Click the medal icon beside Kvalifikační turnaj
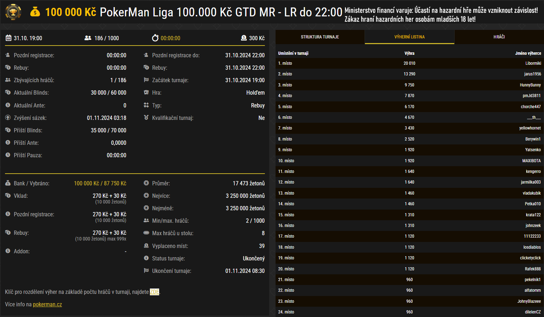 (x=146, y=118)
